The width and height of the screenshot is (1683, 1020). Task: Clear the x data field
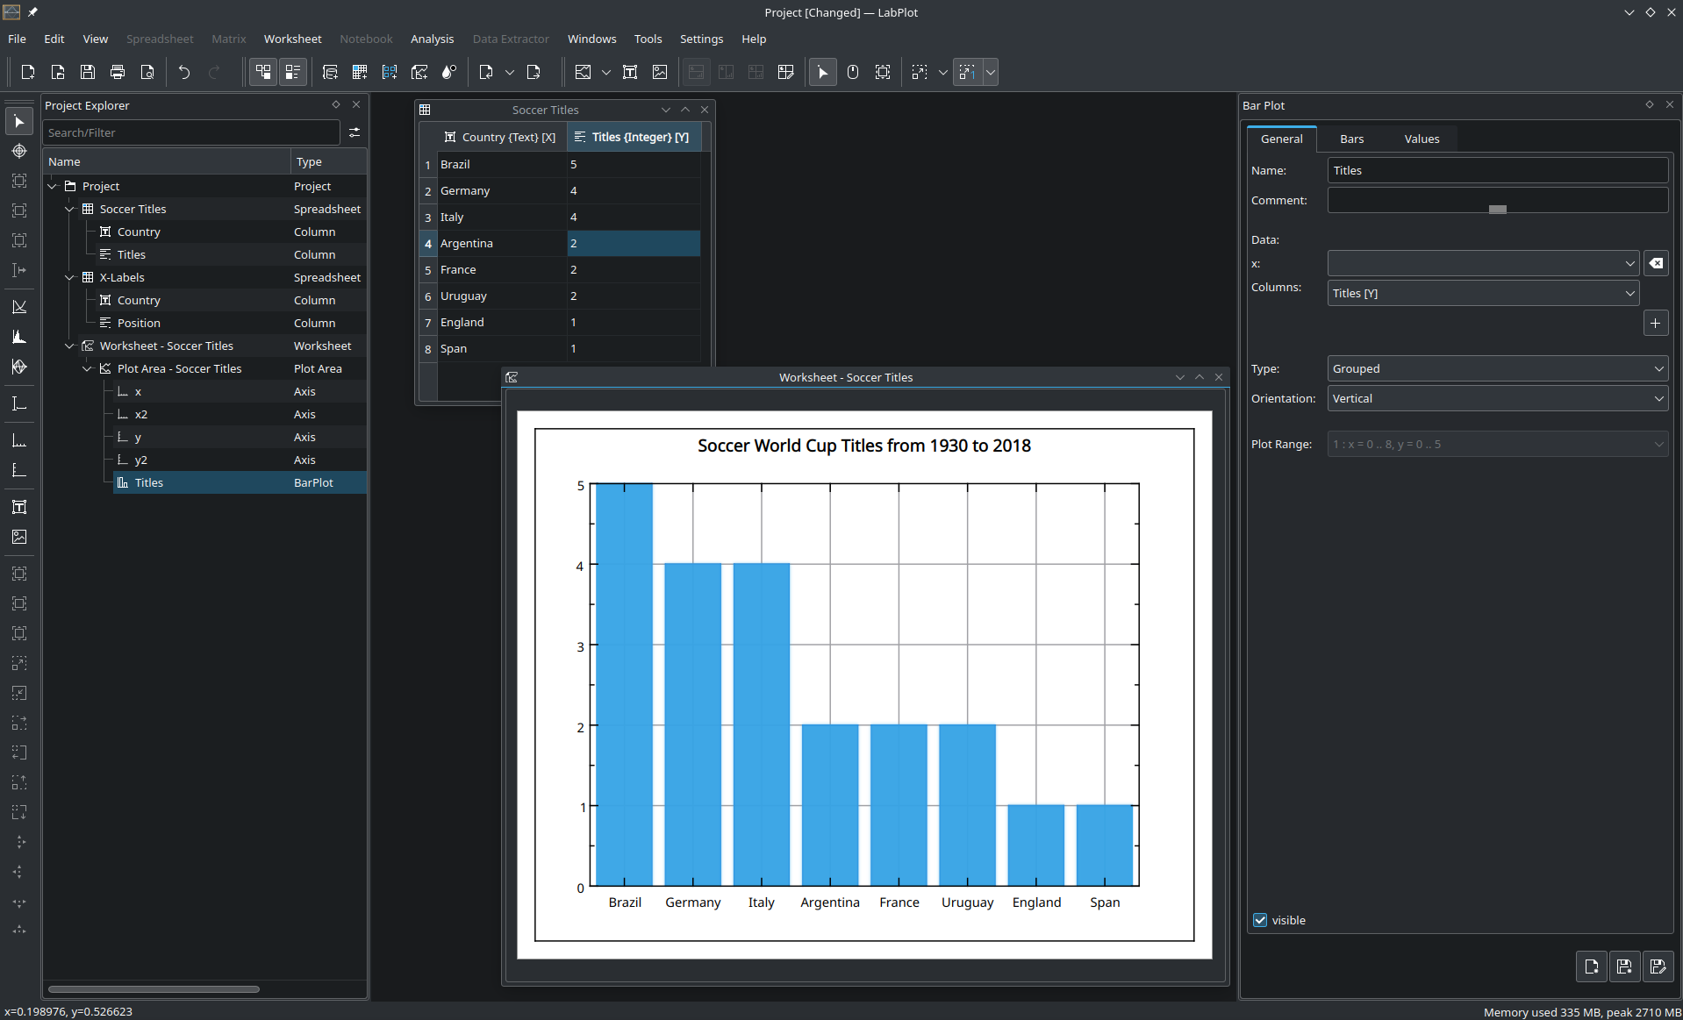point(1657,263)
